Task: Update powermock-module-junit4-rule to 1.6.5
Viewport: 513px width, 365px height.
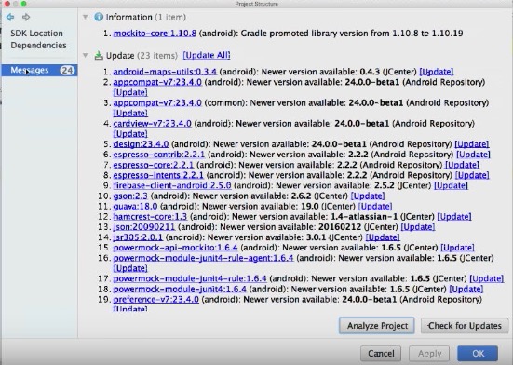Action: point(487,279)
